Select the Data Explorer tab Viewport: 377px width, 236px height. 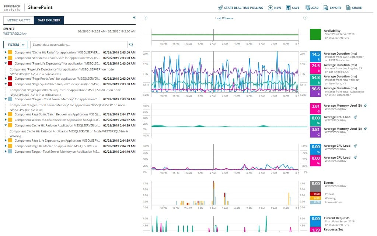click(x=49, y=20)
